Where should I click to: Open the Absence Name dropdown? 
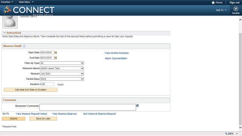click(62, 68)
